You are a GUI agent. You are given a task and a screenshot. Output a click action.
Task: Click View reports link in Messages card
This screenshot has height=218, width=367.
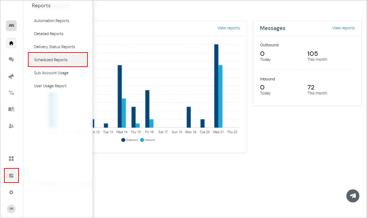point(343,28)
